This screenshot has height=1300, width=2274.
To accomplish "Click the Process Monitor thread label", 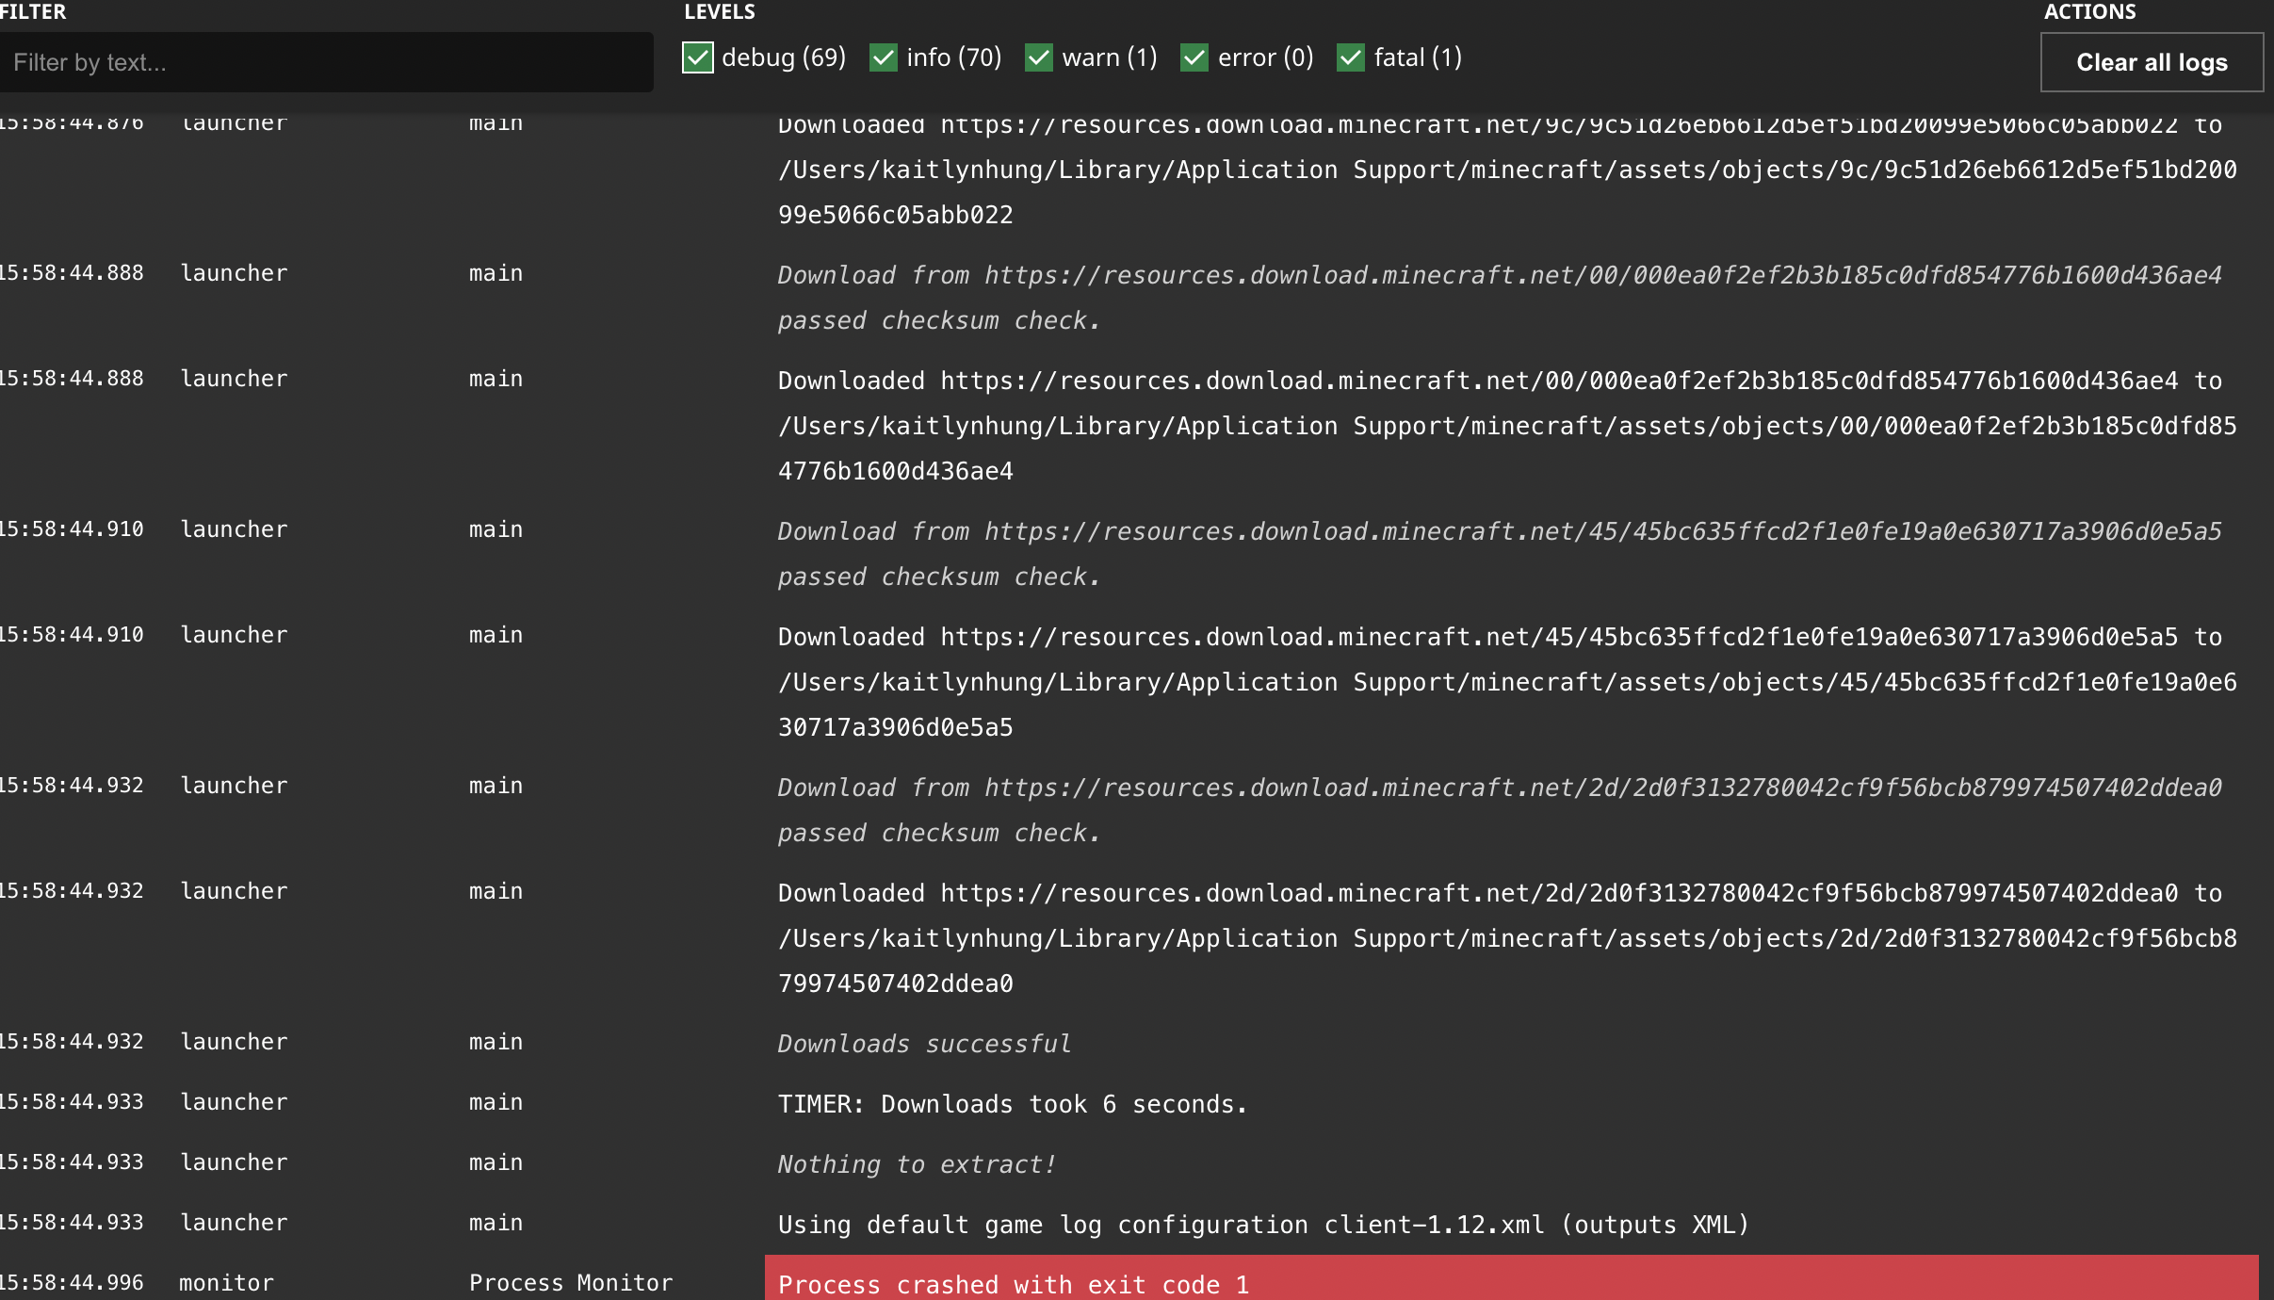I will click(571, 1283).
